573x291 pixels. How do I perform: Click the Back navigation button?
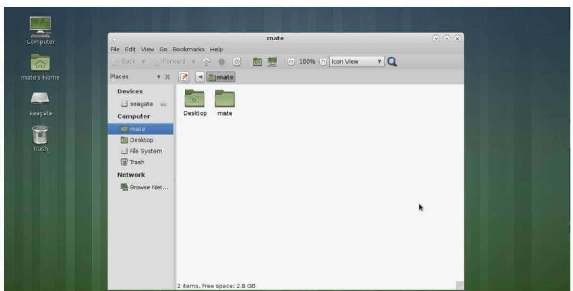pyautogui.click(x=124, y=61)
